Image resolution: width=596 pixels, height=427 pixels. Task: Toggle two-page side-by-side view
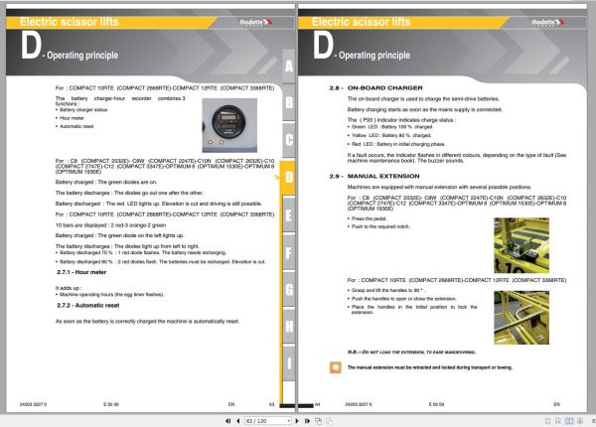click(569, 421)
